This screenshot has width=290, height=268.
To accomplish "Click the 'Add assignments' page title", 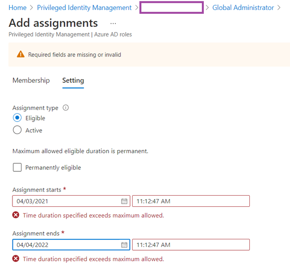I will point(53,23).
